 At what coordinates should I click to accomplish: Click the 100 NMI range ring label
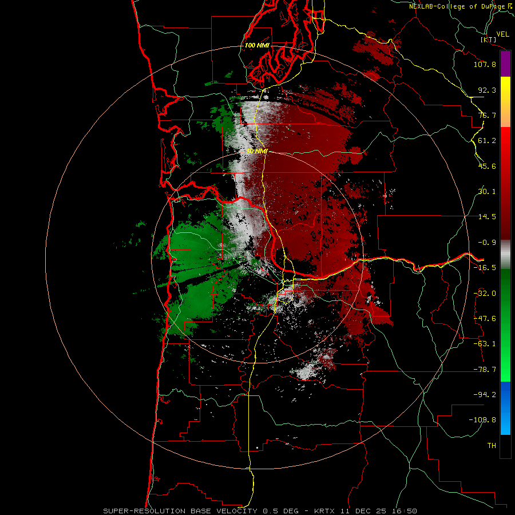tap(257, 45)
